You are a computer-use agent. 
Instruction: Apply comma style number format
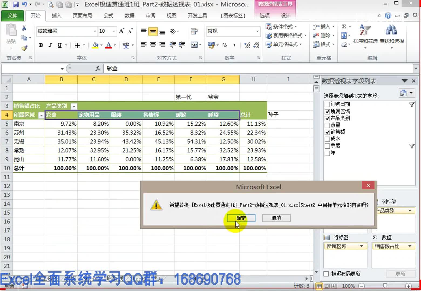point(234,45)
